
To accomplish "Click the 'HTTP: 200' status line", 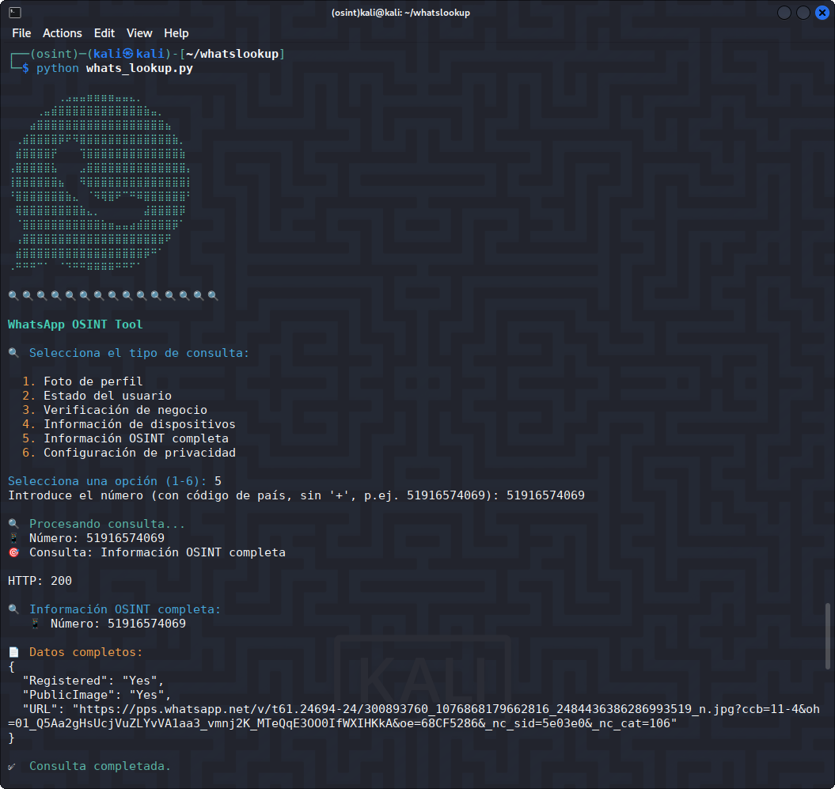I will 40,581.
